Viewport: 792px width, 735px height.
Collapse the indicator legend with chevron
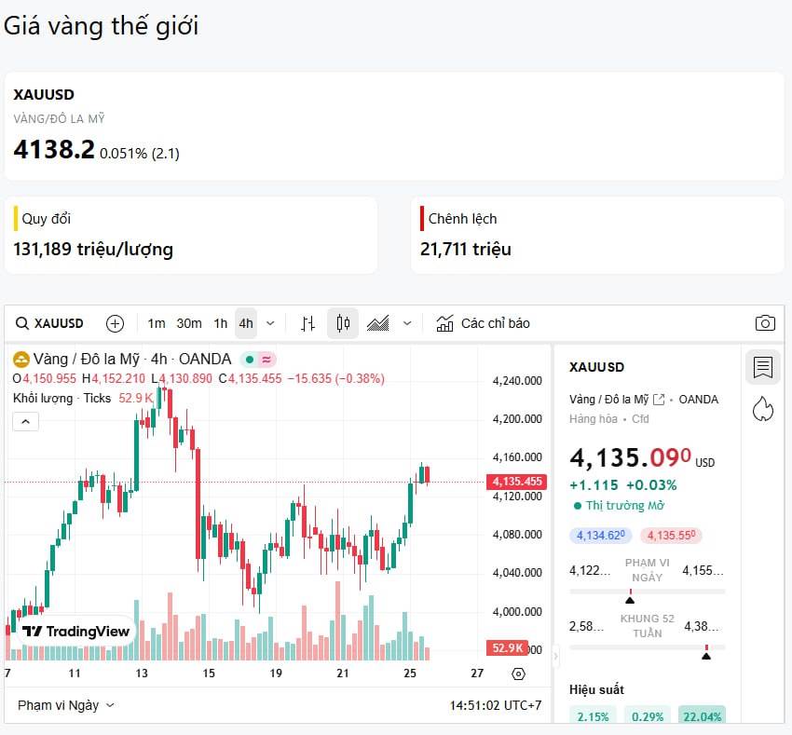[25, 422]
